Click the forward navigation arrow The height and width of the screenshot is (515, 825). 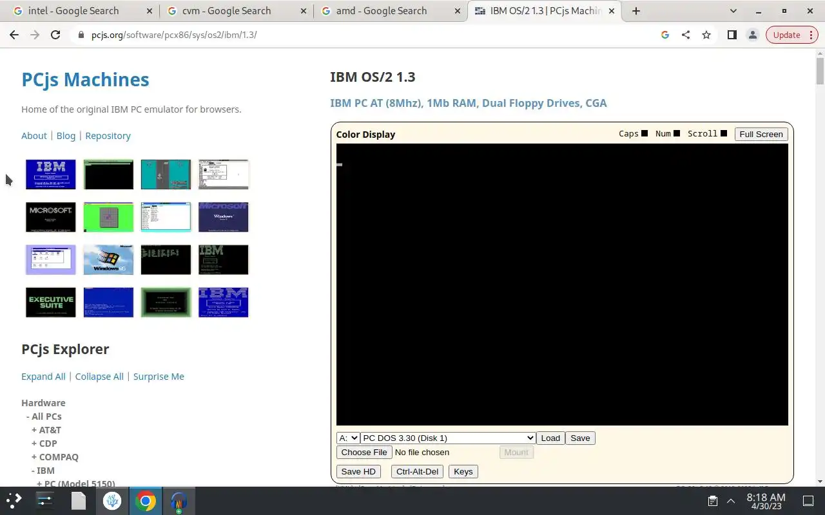35,35
